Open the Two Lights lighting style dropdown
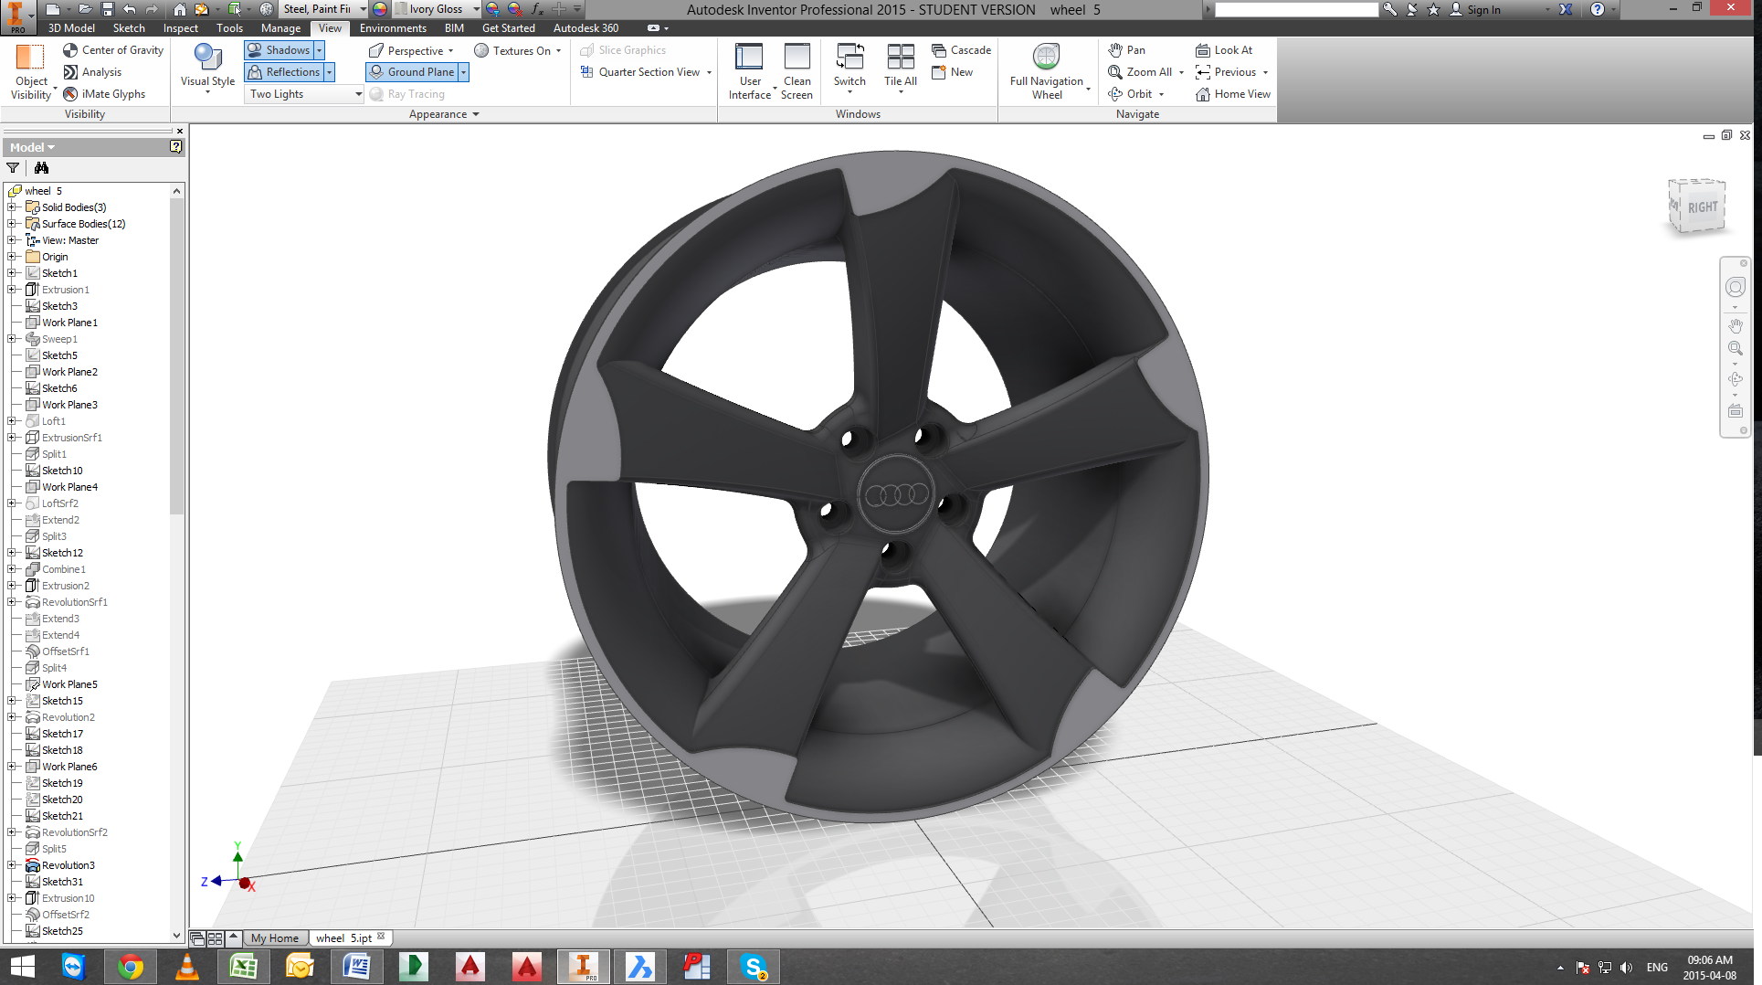Screen dimensions: 1762x985 [304, 94]
